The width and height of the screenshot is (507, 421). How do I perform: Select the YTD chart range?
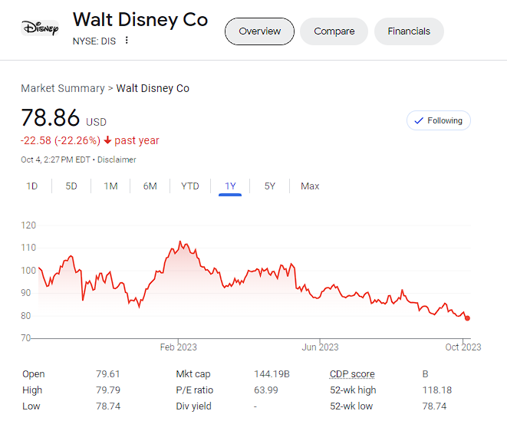coord(190,186)
